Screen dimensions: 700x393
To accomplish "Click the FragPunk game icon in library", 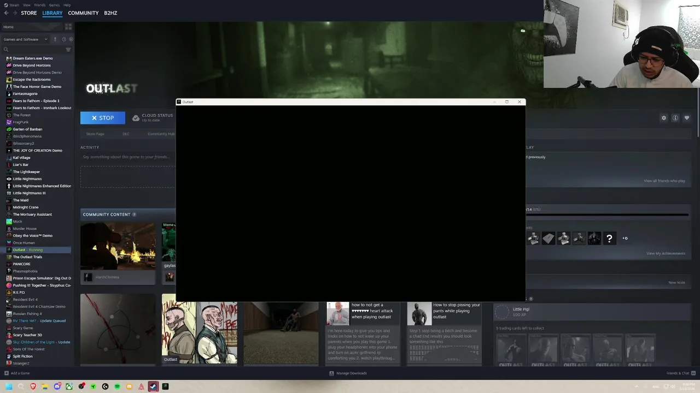I will (x=9, y=122).
